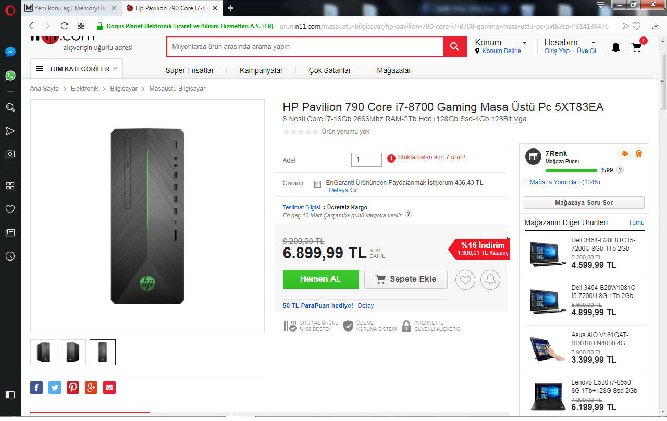Click the Hemen AL button
This screenshot has width=667, height=421.
coord(320,279)
